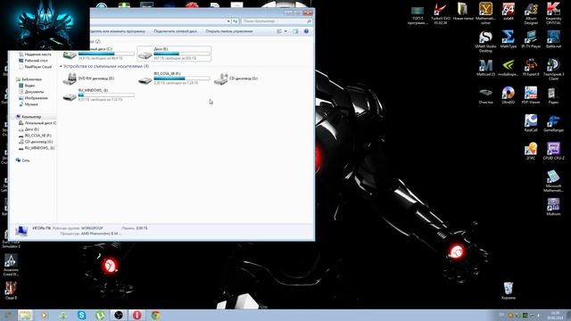
Task: Launch TeamSpeak 3 Client shortcut
Action: (x=553, y=70)
